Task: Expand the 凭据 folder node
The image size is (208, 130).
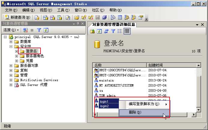Action: (17, 61)
